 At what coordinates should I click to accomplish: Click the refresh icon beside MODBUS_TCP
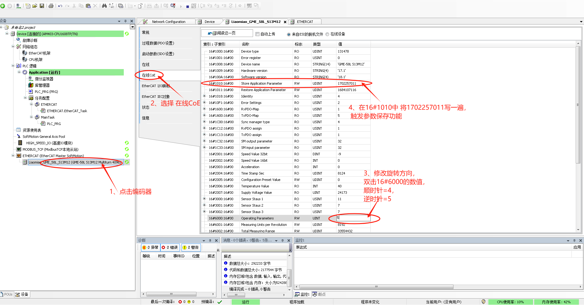[127, 149]
